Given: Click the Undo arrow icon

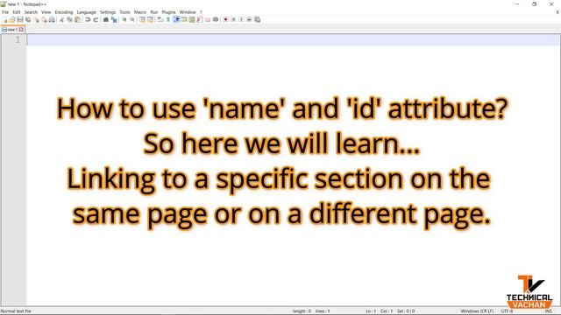Looking at the screenshot, I should tap(88, 19).
